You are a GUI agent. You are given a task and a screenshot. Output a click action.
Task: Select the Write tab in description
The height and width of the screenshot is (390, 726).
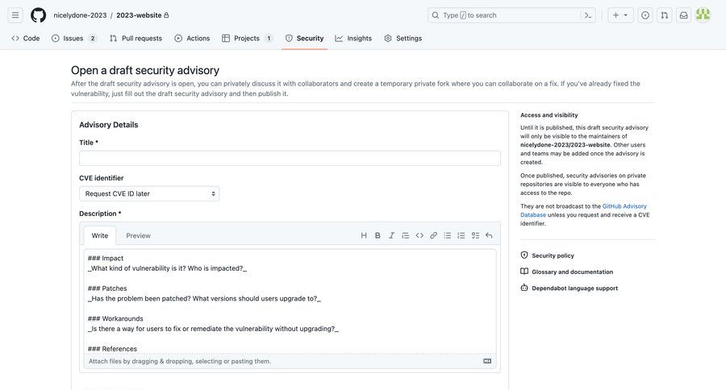(99, 235)
